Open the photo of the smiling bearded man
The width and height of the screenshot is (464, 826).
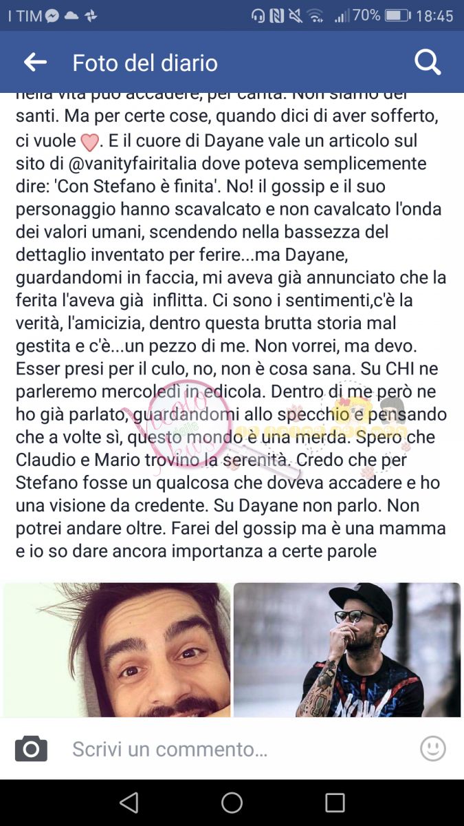117,650
